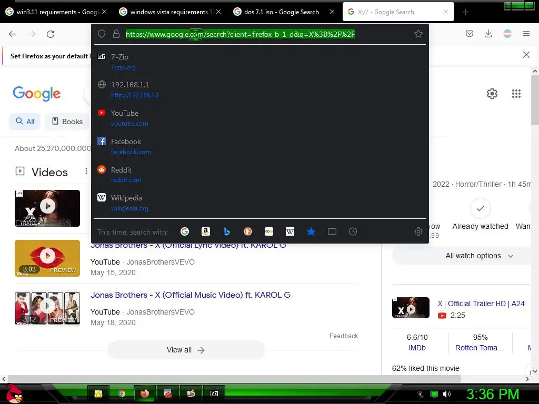Select the 7-Zip suggestion in the dropdown
Image resolution: width=539 pixels, height=404 pixels.
click(260, 62)
